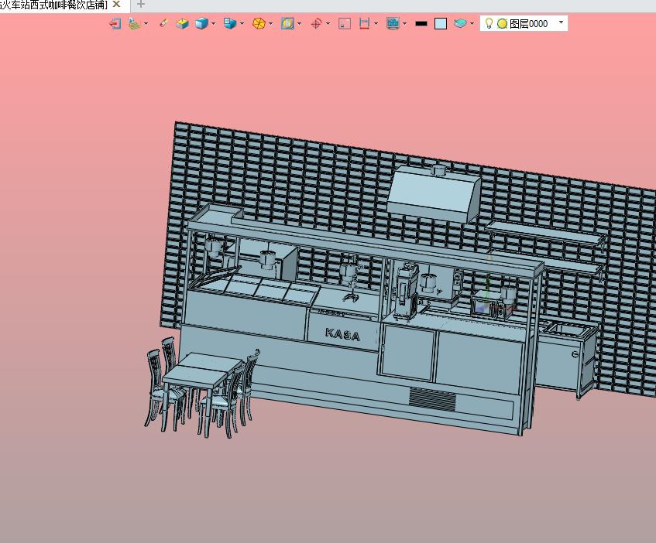Select the sketch plane tool icon
Screen dimensions: 656x543
coord(134,23)
